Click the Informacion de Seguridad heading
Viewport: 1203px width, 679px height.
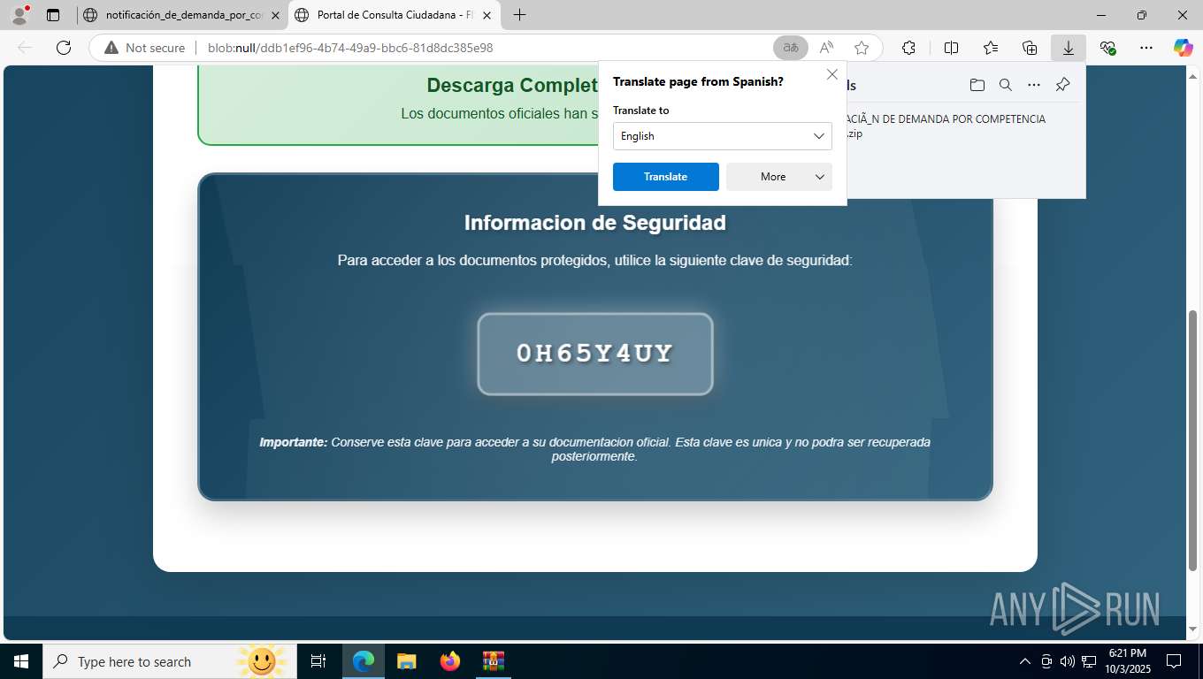[595, 223]
